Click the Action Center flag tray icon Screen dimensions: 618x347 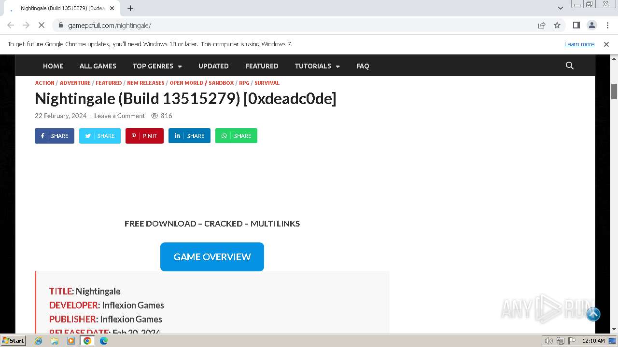(572, 341)
